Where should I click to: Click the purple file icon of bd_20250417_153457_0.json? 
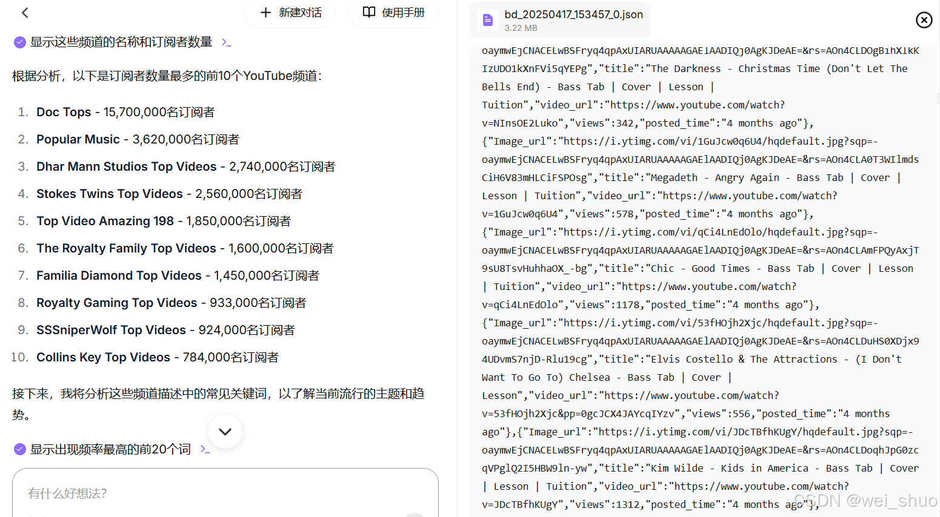(x=487, y=21)
